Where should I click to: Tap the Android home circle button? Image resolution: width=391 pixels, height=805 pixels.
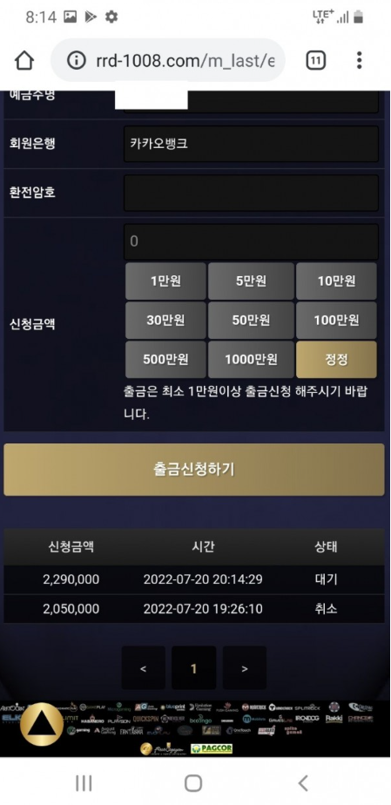(193, 783)
